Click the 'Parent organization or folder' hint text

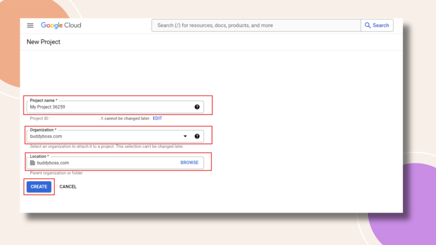click(x=56, y=173)
